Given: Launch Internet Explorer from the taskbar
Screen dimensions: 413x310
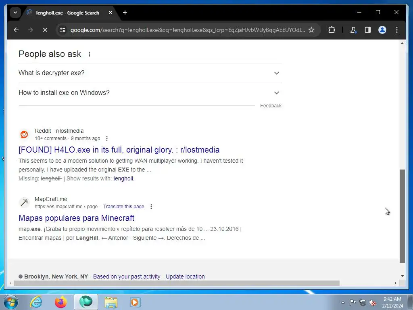Looking at the screenshot, I should [x=36, y=302].
